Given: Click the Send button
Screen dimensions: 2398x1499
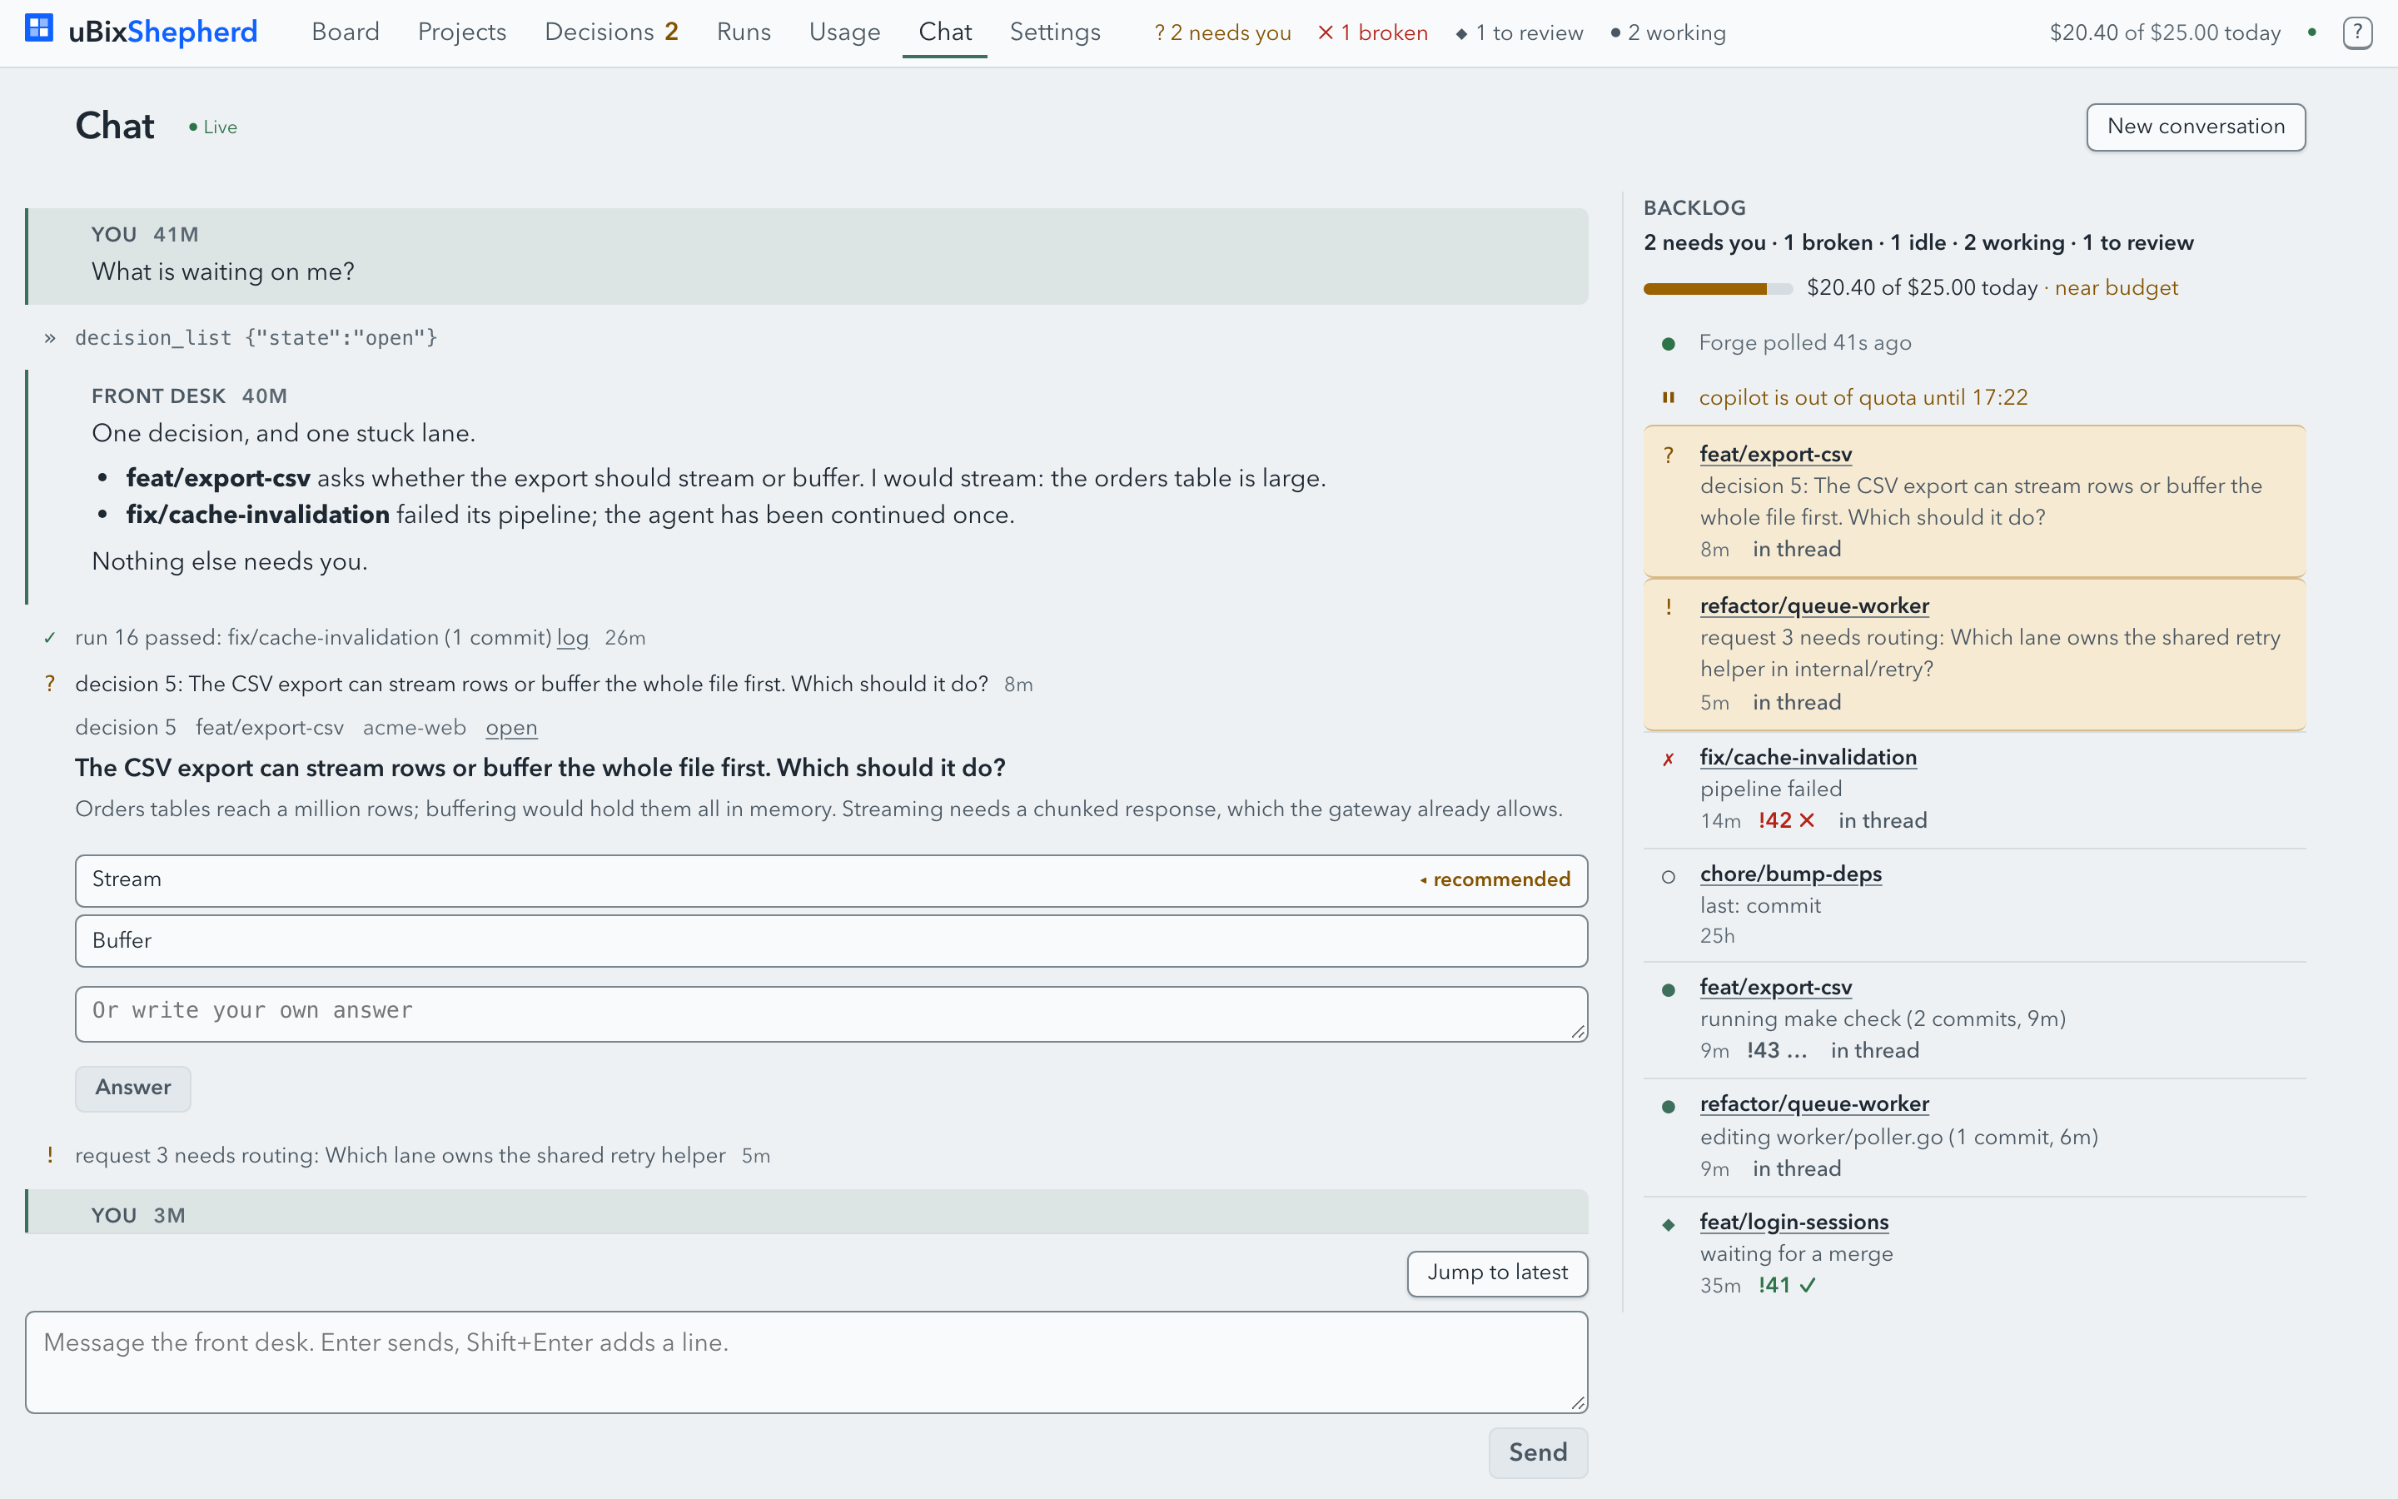Looking at the screenshot, I should (x=1538, y=1452).
